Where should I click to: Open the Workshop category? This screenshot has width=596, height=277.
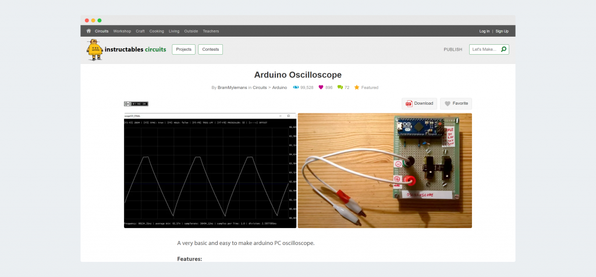[x=122, y=31]
